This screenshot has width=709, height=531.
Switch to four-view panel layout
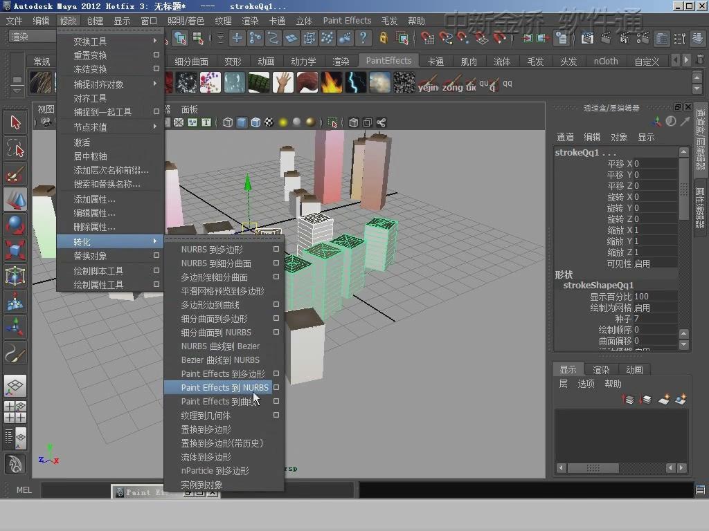(x=15, y=412)
